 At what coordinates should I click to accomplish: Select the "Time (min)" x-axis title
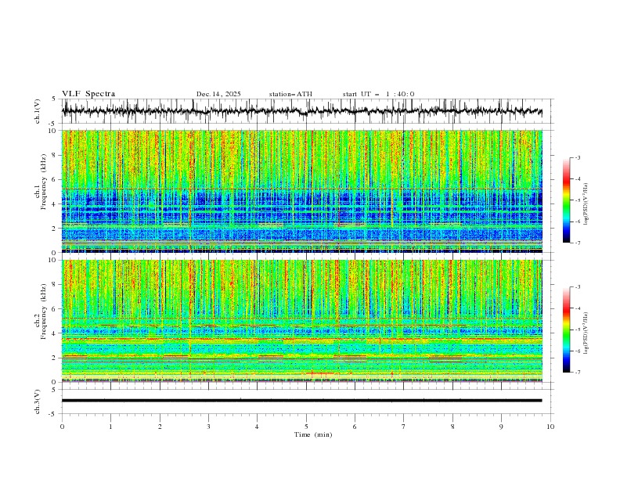[313, 434]
